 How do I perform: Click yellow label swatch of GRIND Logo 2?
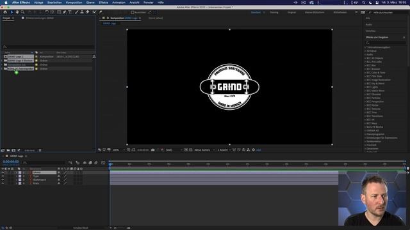pyautogui.click(x=37, y=57)
